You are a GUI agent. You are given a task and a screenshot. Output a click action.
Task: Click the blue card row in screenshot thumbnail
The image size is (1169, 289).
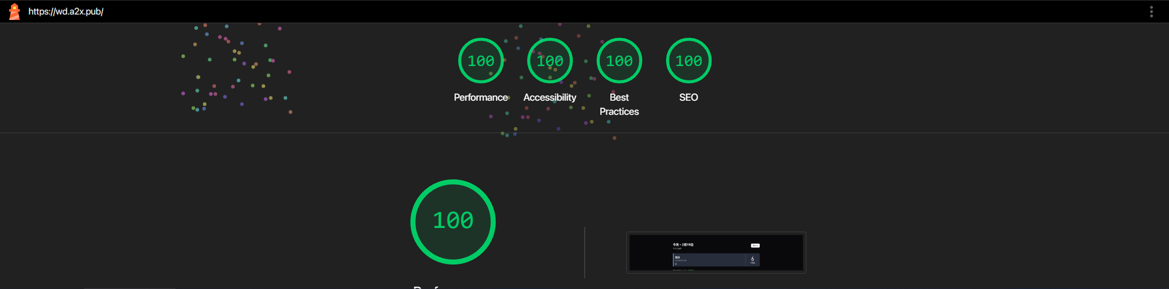point(709,260)
